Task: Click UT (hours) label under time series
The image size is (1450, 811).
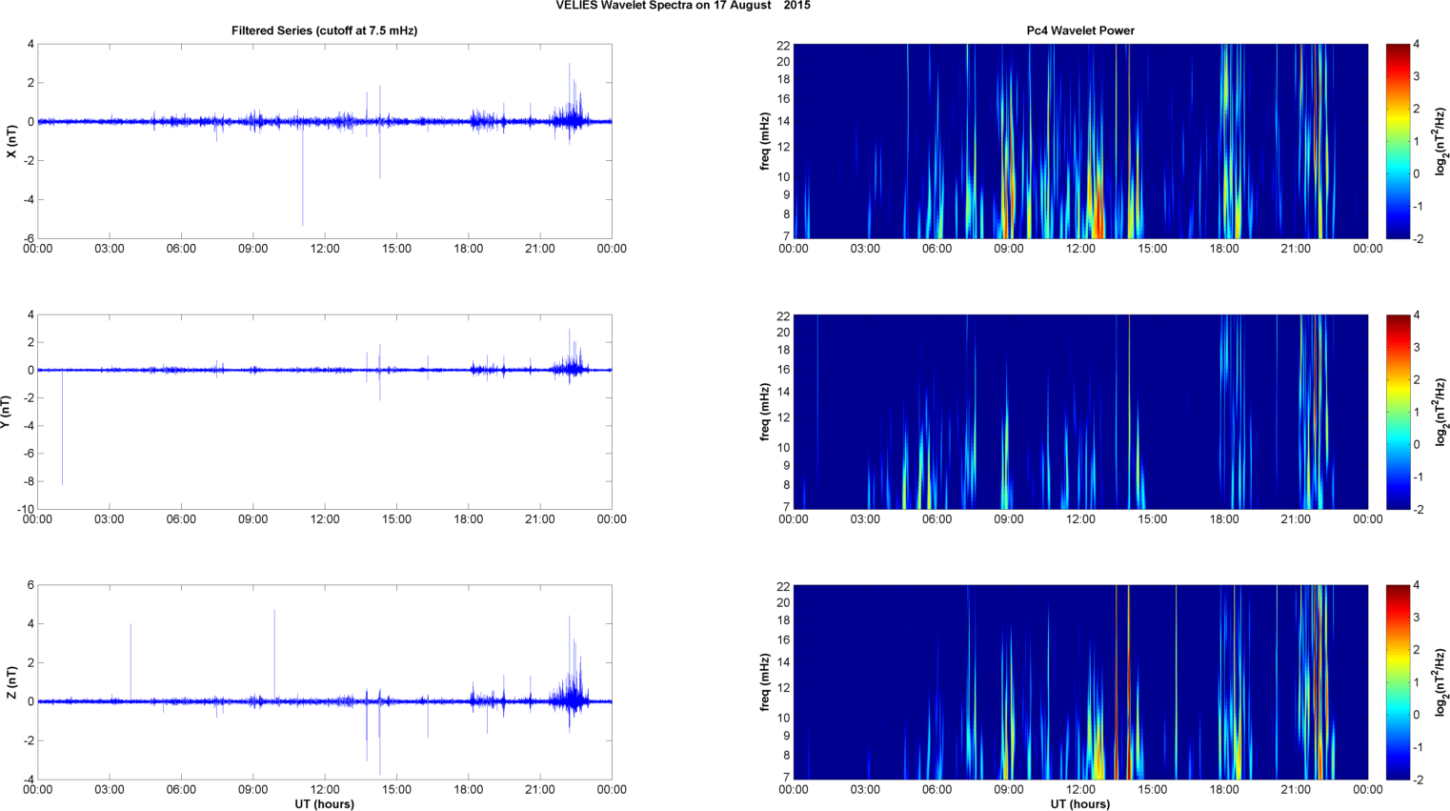Action: [x=324, y=804]
